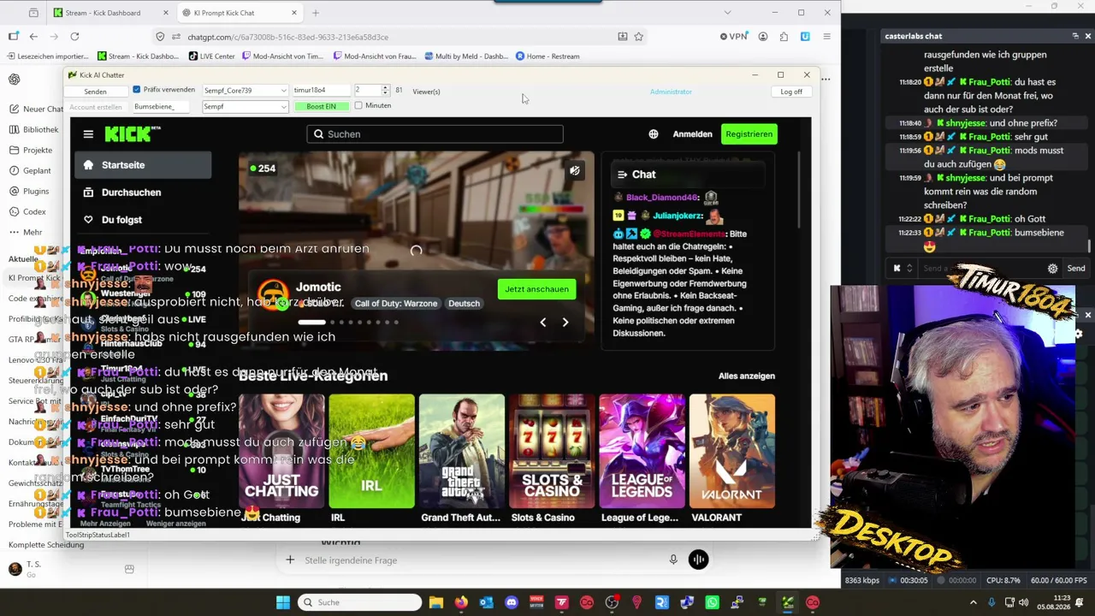
Task: Mute the featured stream preview
Action: (575, 170)
